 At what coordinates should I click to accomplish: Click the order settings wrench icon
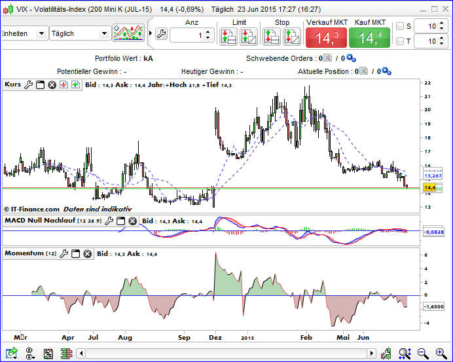(161, 34)
